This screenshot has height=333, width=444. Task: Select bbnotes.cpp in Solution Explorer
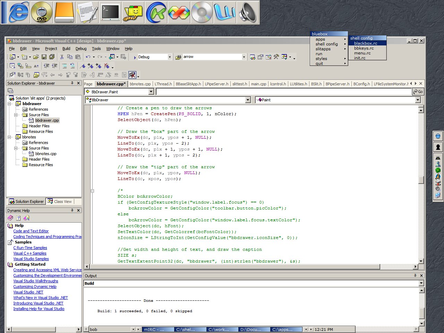pyautogui.click(x=45, y=154)
